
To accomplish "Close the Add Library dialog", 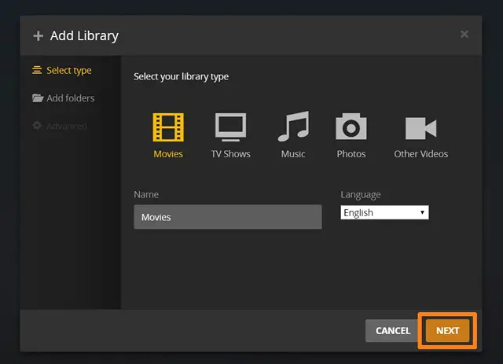I will (464, 34).
